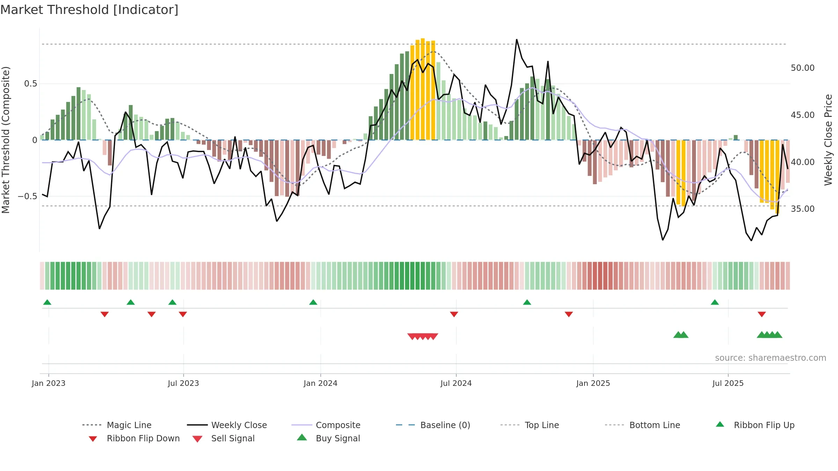Click the buy signal cluster near Apr 2025
This screenshot has height=471, width=838.
(x=681, y=335)
